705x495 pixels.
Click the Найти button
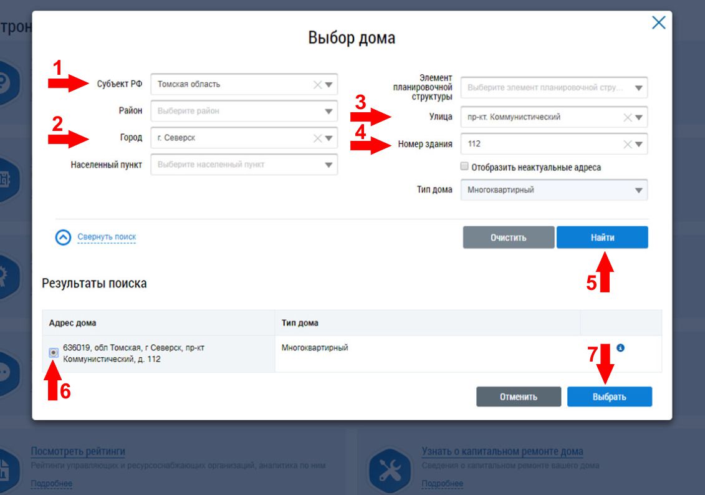tap(603, 238)
